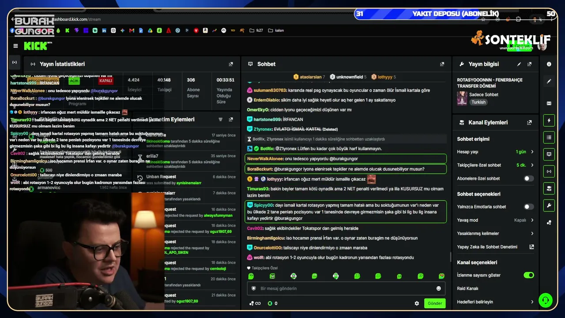
Task: Toggle Abonelere özel sohbet switch
Action: coord(528,178)
